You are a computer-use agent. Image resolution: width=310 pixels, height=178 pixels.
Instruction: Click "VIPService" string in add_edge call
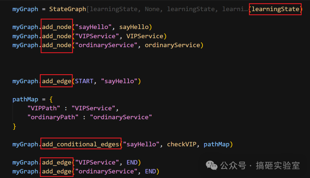pyautogui.click(x=97, y=163)
